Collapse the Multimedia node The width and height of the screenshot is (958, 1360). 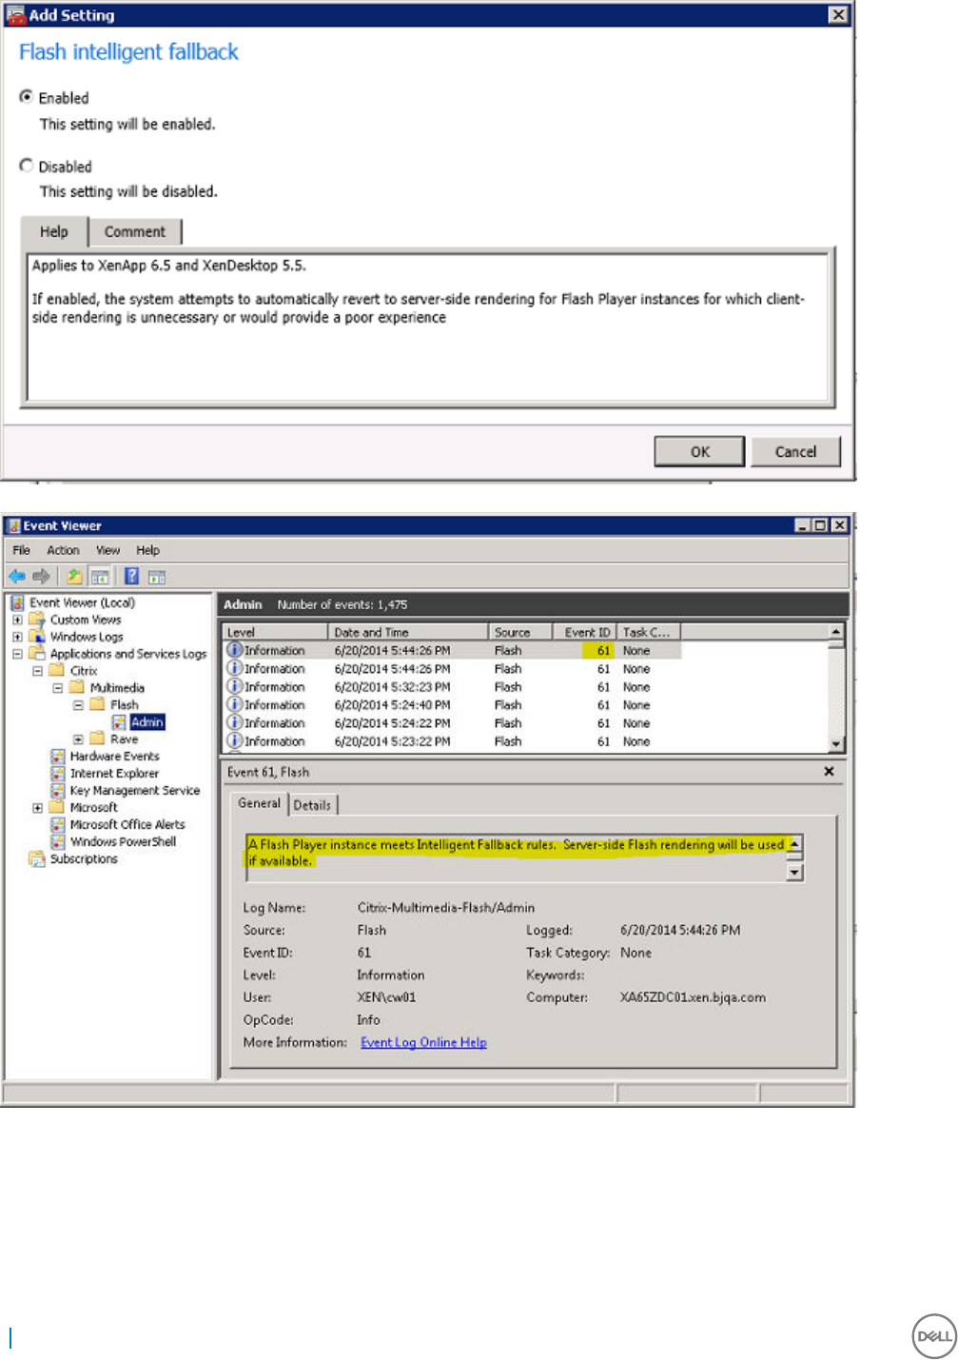[x=58, y=688]
